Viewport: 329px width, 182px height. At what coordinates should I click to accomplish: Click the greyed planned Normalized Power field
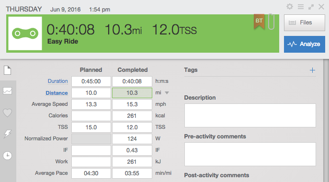91,139
